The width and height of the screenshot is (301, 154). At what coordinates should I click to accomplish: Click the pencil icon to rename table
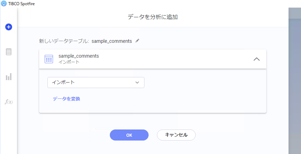137,41
